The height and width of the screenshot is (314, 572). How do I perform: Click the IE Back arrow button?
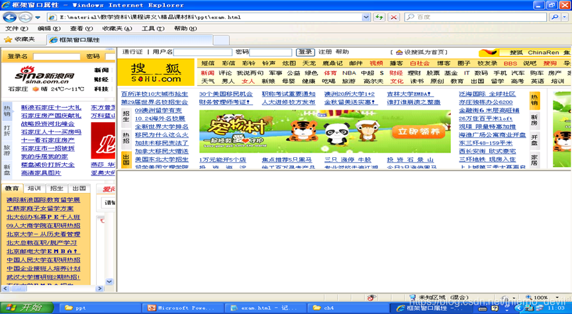[x=9, y=17]
